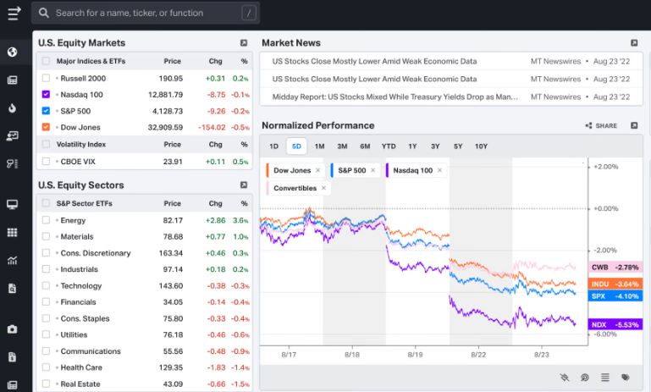Click the NDX -5.53% chart label
Image resolution: width=651 pixels, height=392 pixels.
(x=615, y=324)
